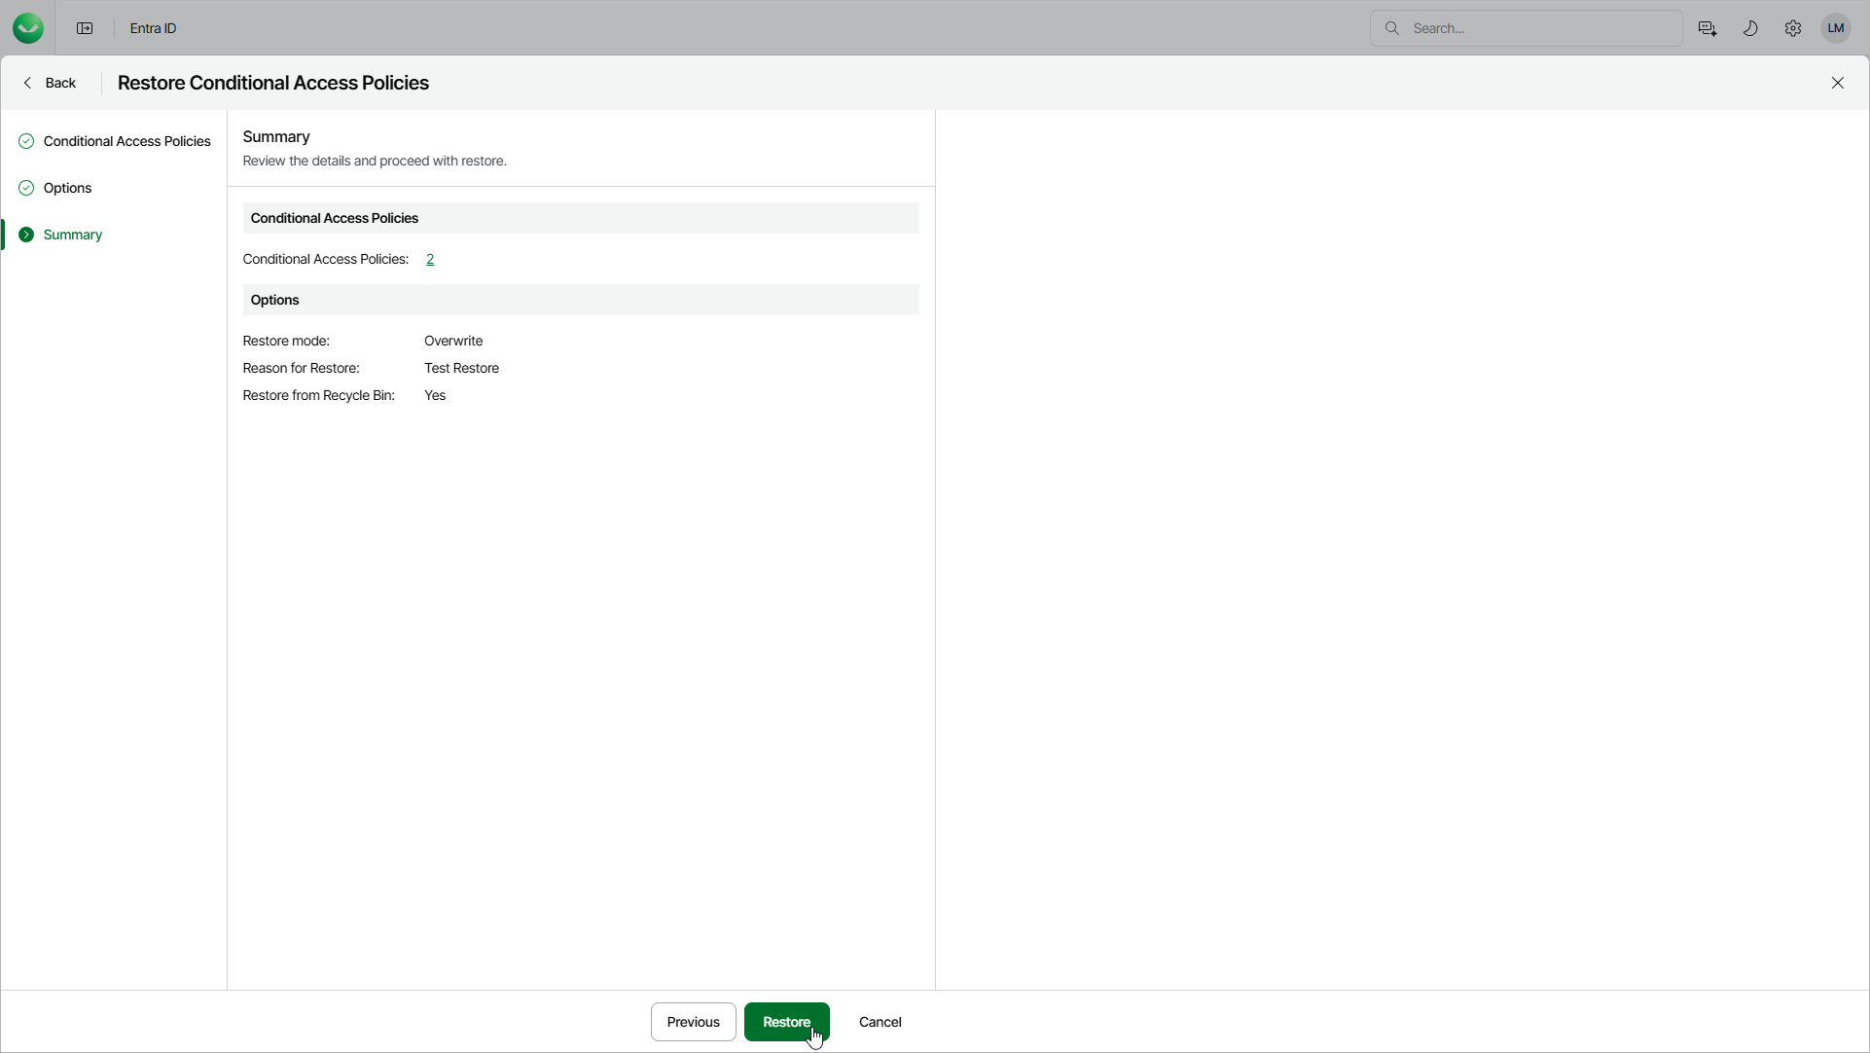The image size is (1870, 1053).
Task: Click the green app logo icon
Action: click(28, 28)
